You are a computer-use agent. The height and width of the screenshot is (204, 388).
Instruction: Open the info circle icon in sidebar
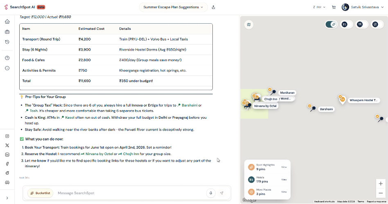(7, 68)
